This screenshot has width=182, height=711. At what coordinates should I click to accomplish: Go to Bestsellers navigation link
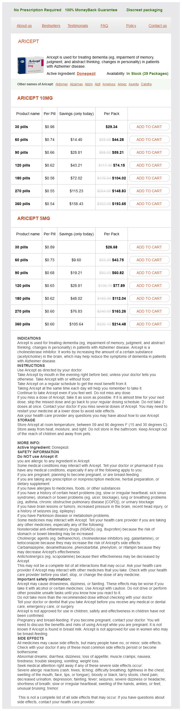pos(51,26)
